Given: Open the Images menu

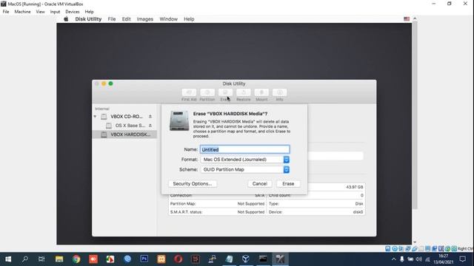Looking at the screenshot, I should coord(145,19).
